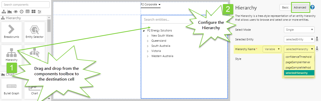
Task: Open the Select Mode dropdown
Action: pyautogui.click(x=299, y=30)
